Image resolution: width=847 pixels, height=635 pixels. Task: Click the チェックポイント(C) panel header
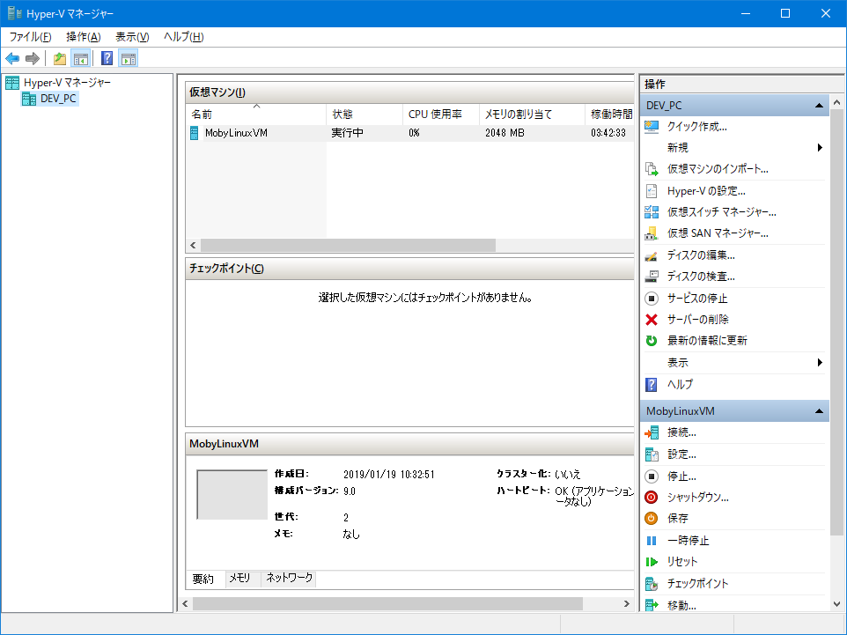409,269
